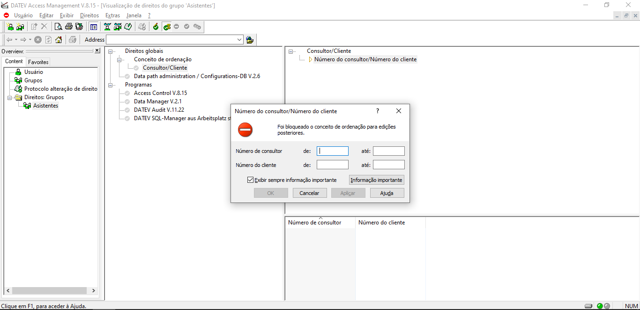Click the refresh page icon

pos(48,40)
